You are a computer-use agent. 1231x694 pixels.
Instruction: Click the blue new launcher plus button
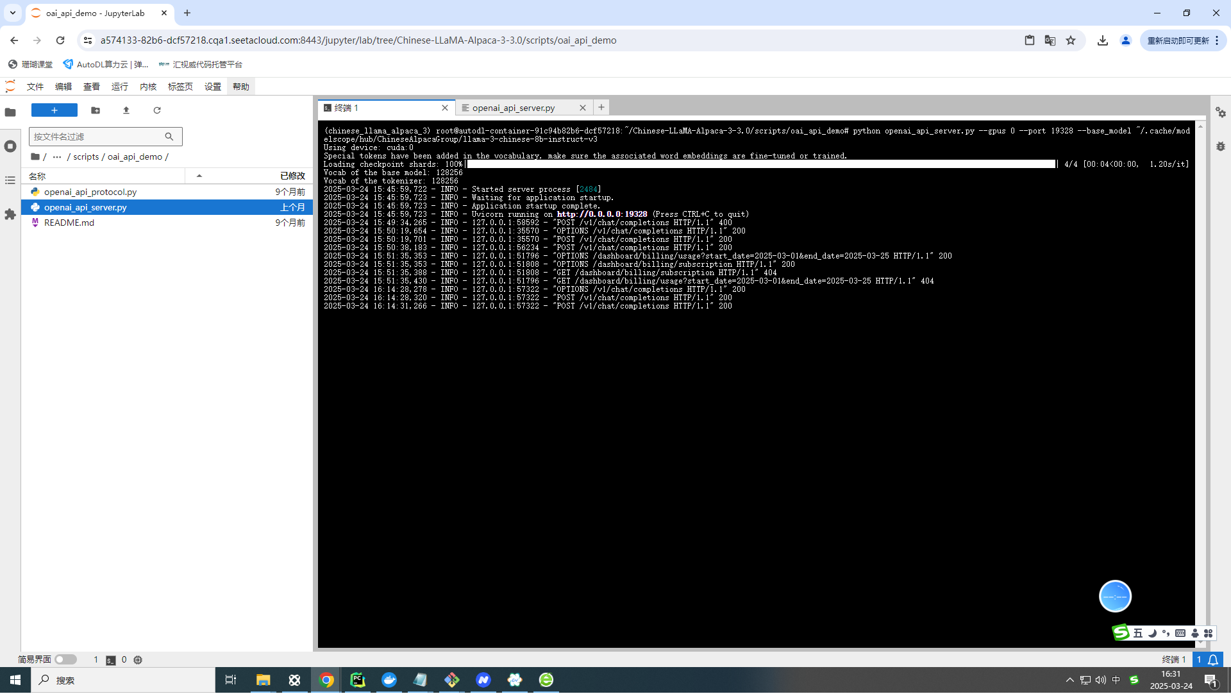click(x=54, y=110)
